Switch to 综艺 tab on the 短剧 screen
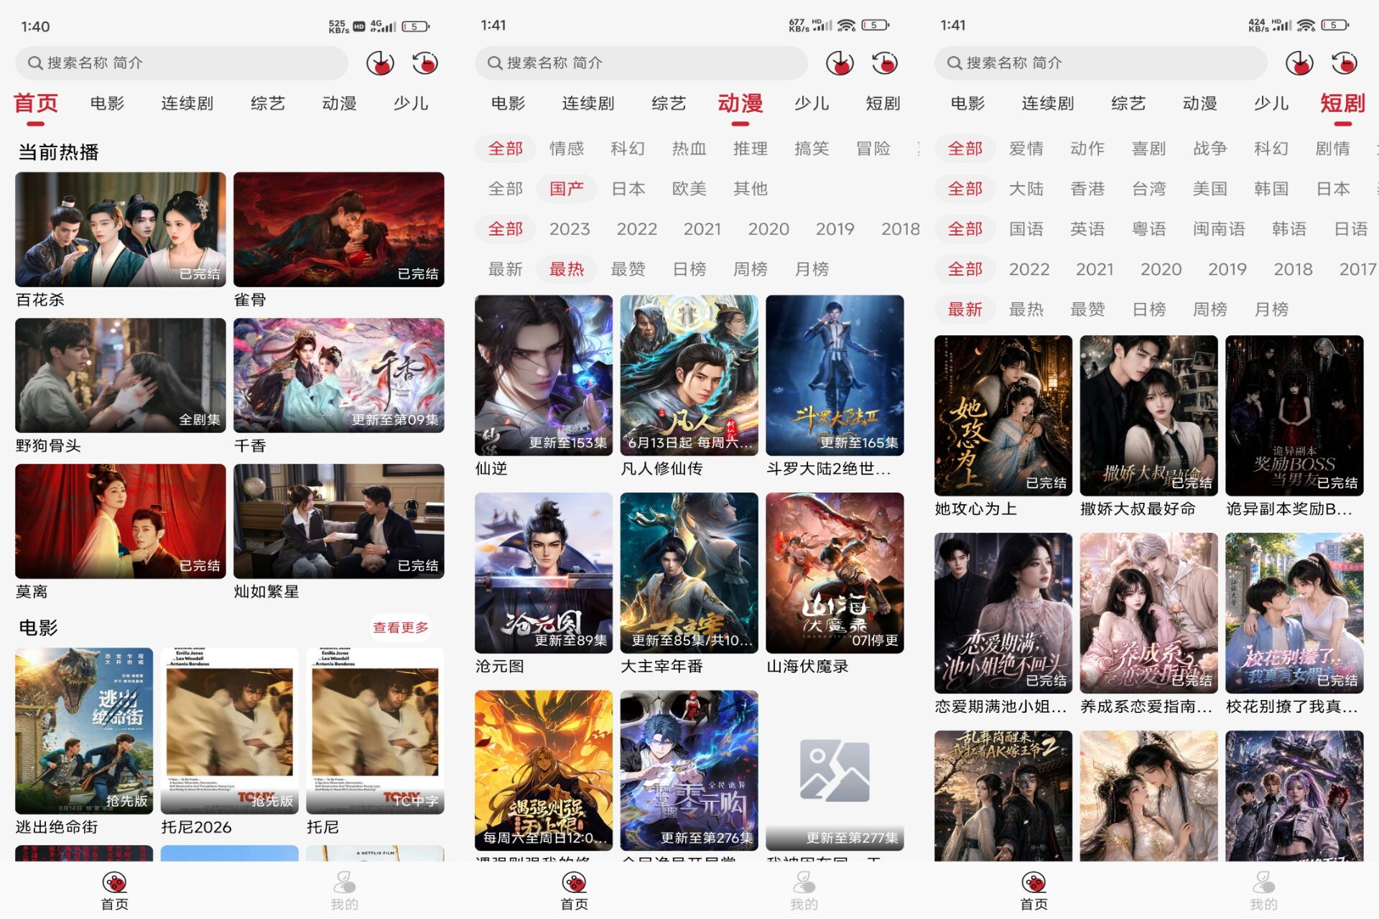 point(1128,103)
